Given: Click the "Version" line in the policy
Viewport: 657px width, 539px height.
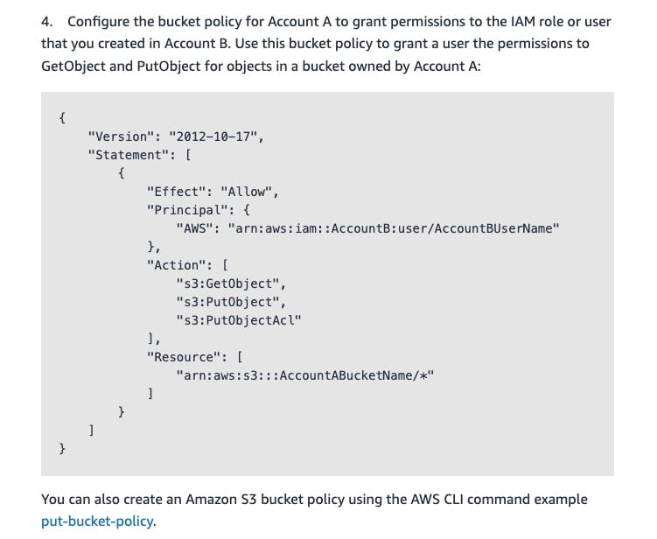Looking at the screenshot, I should pos(175,136).
